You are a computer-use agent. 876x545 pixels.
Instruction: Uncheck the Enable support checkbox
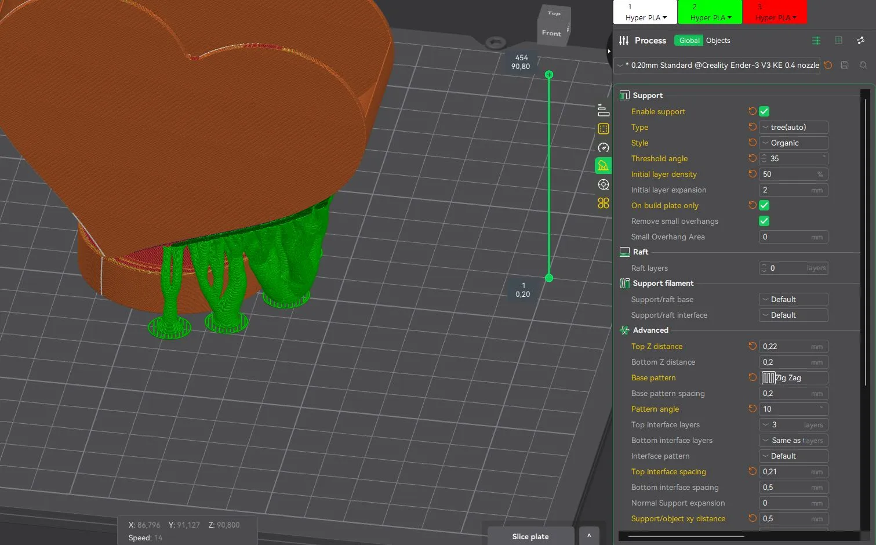[x=764, y=111]
